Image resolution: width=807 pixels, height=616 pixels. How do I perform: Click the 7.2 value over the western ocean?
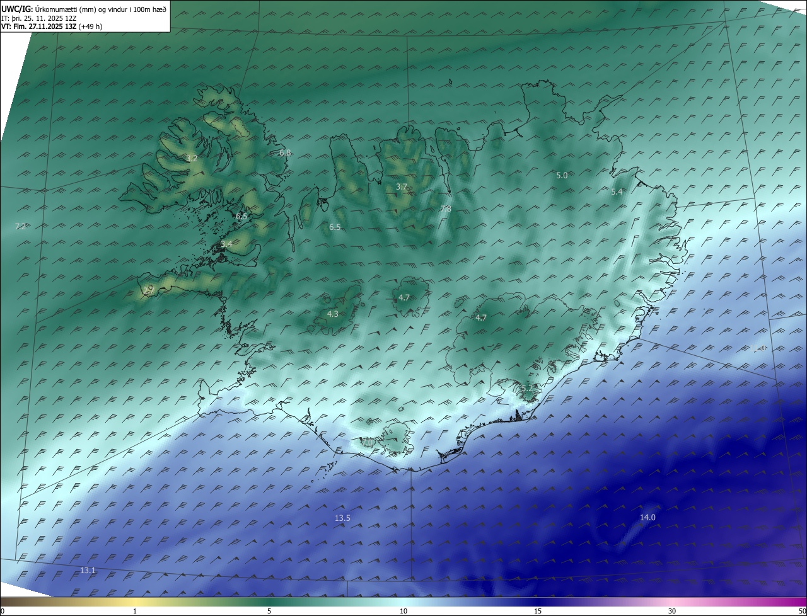pos(20,226)
